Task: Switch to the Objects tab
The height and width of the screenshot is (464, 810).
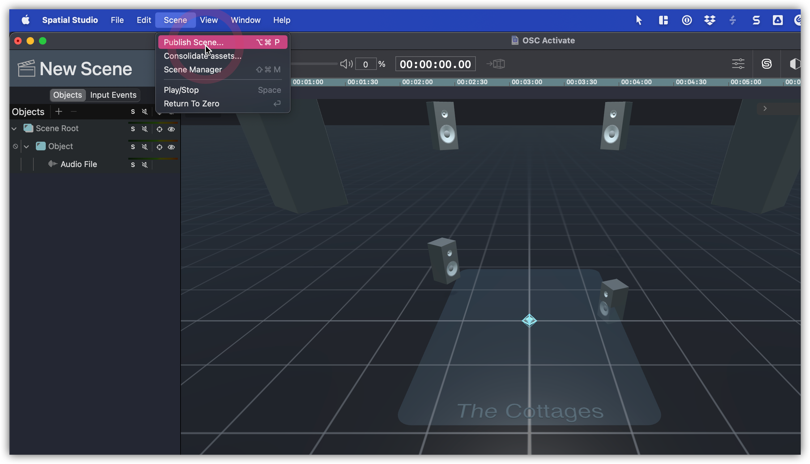Action: pos(67,95)
